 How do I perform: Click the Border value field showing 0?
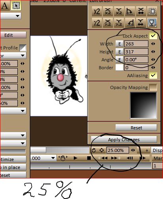coord(136,68)
